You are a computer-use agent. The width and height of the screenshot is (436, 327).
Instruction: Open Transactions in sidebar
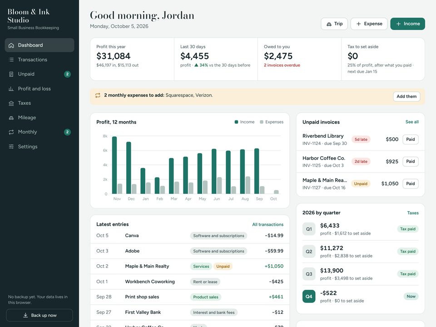pos(40,59)
